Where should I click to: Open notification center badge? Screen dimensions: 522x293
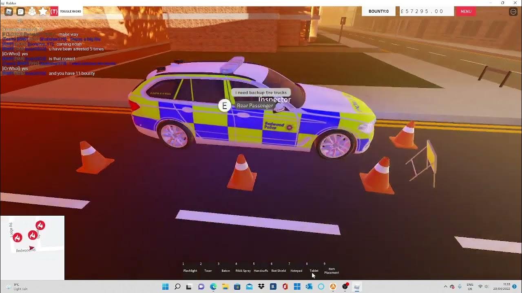tap(514, 286)
